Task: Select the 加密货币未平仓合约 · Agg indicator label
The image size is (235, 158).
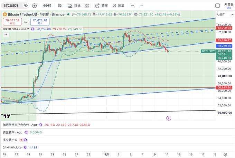Action: 20,125
